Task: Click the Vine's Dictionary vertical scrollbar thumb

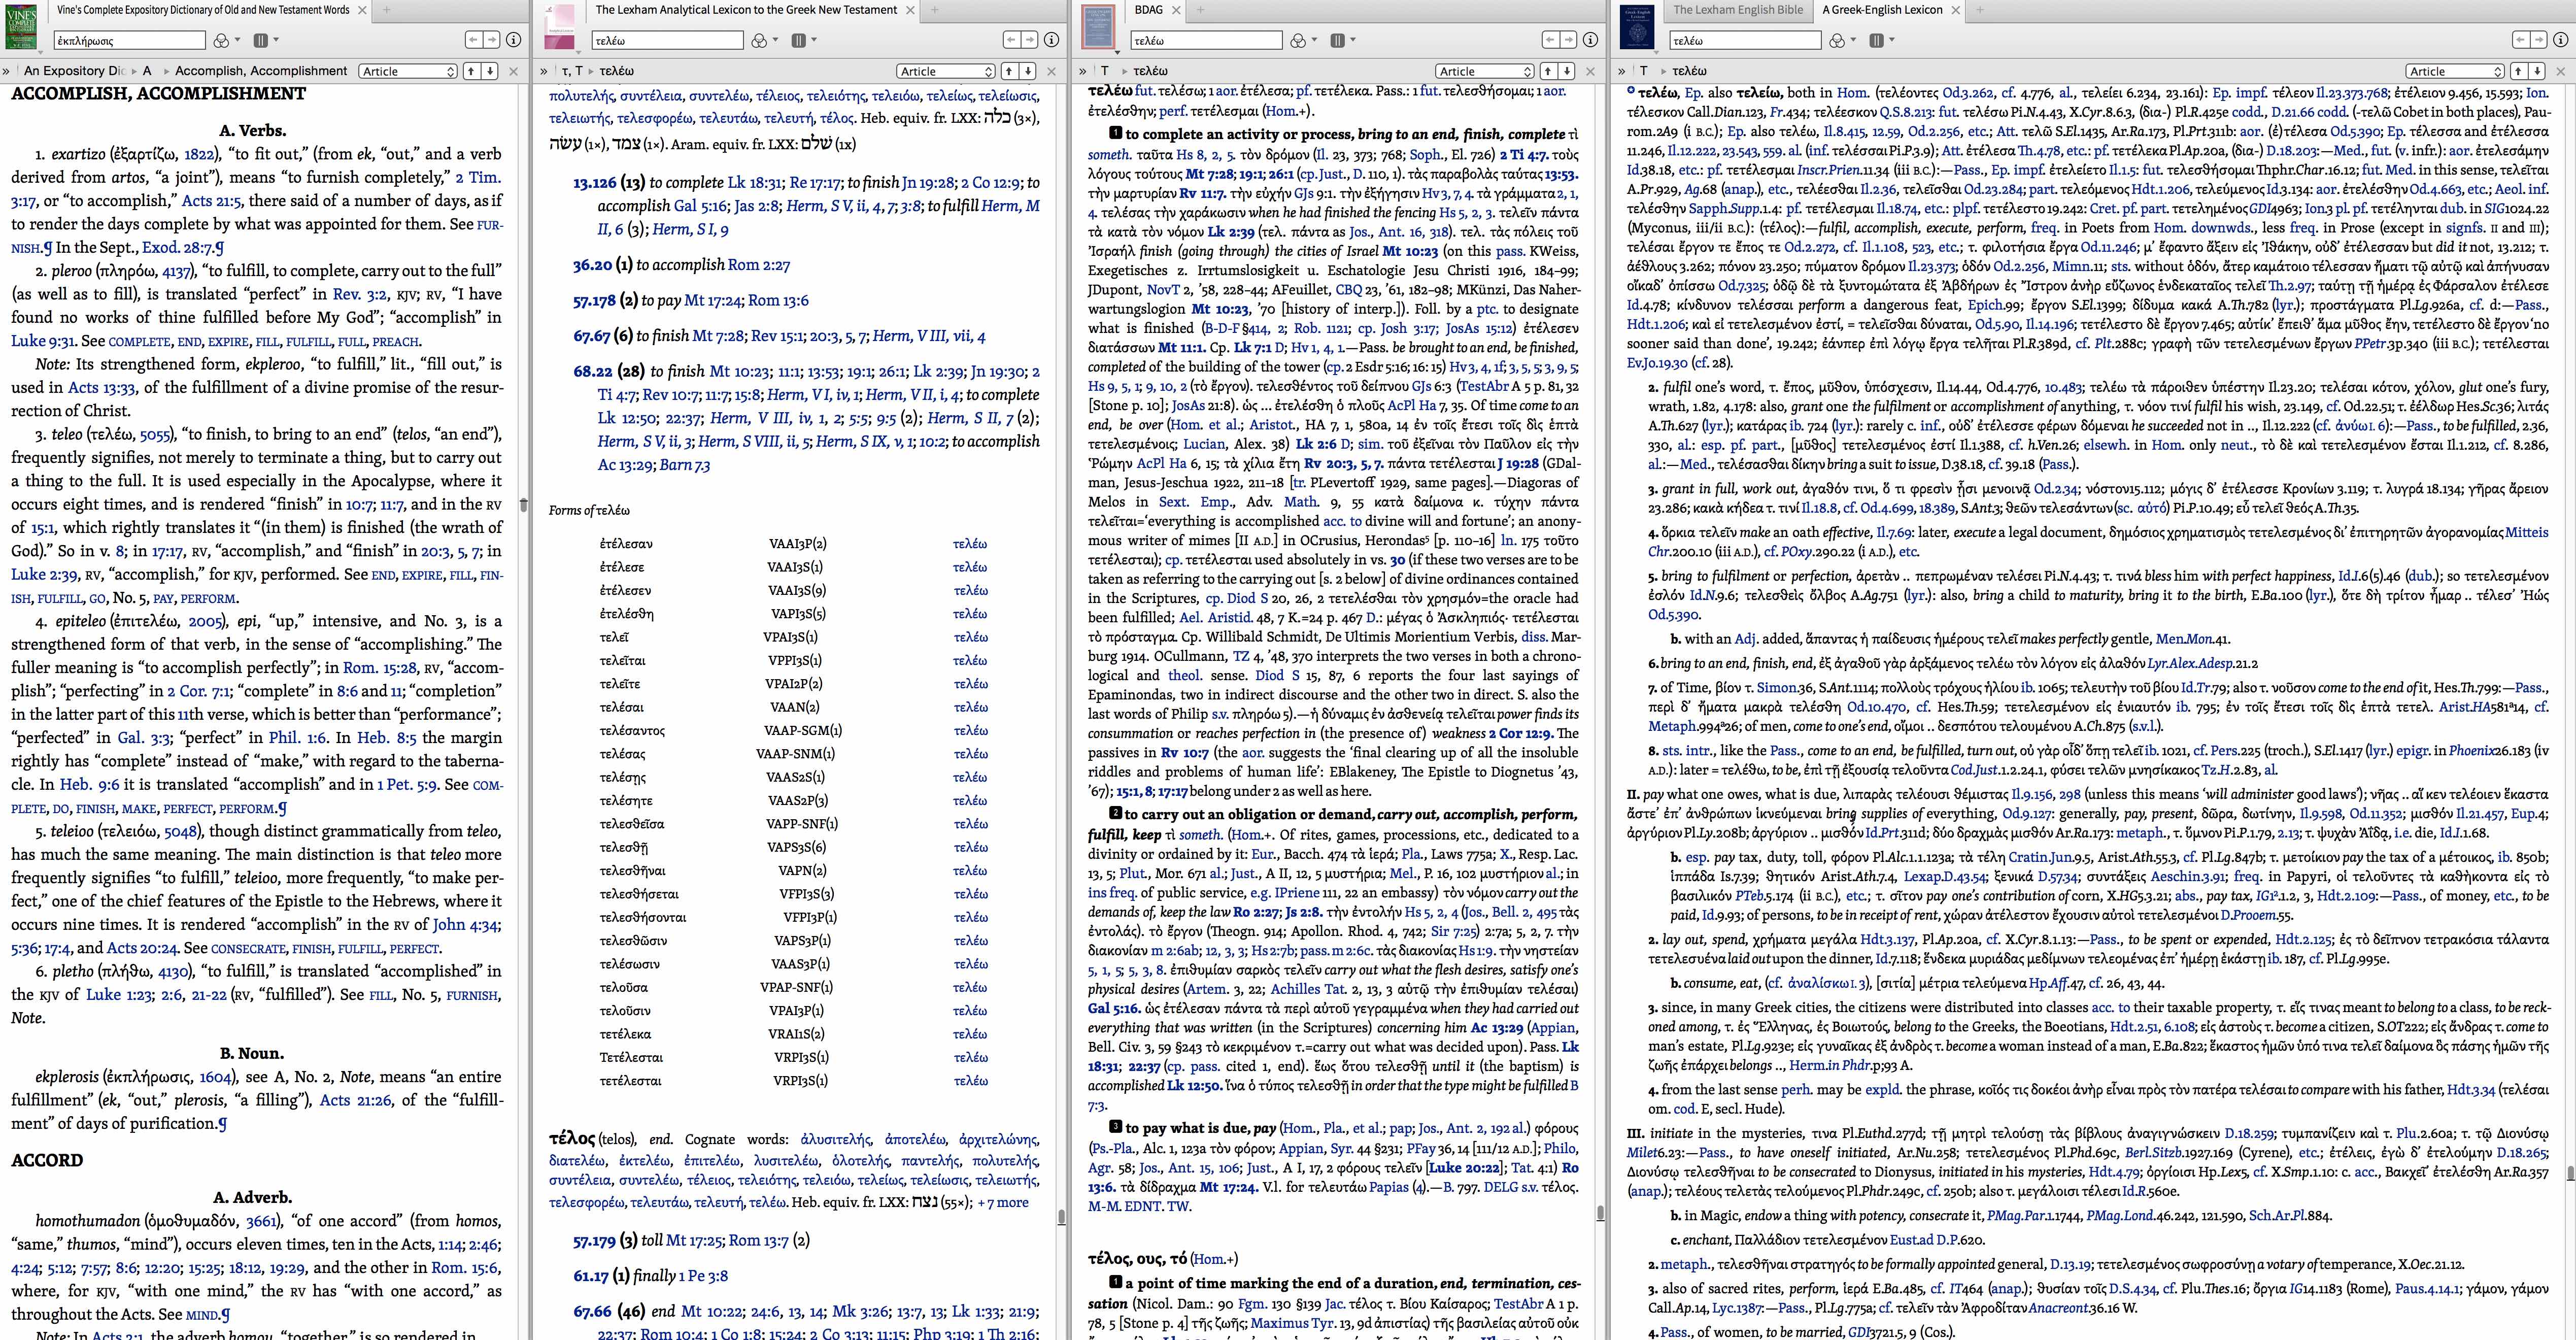Action: click(523, 505)
